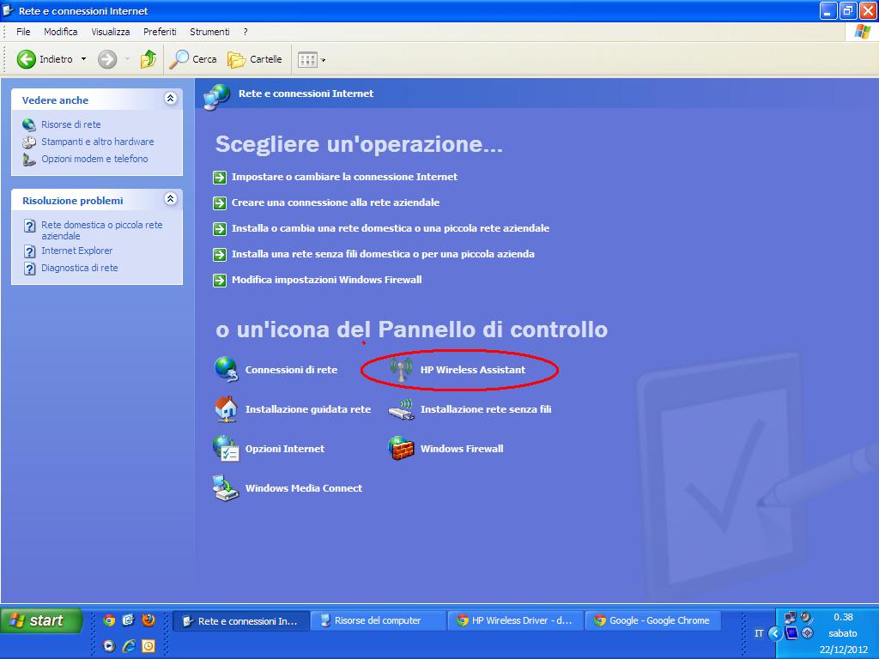Open the Installazione rete senza fili icon
The width and height of the screenshot is (879, 659).
(401, 409)
